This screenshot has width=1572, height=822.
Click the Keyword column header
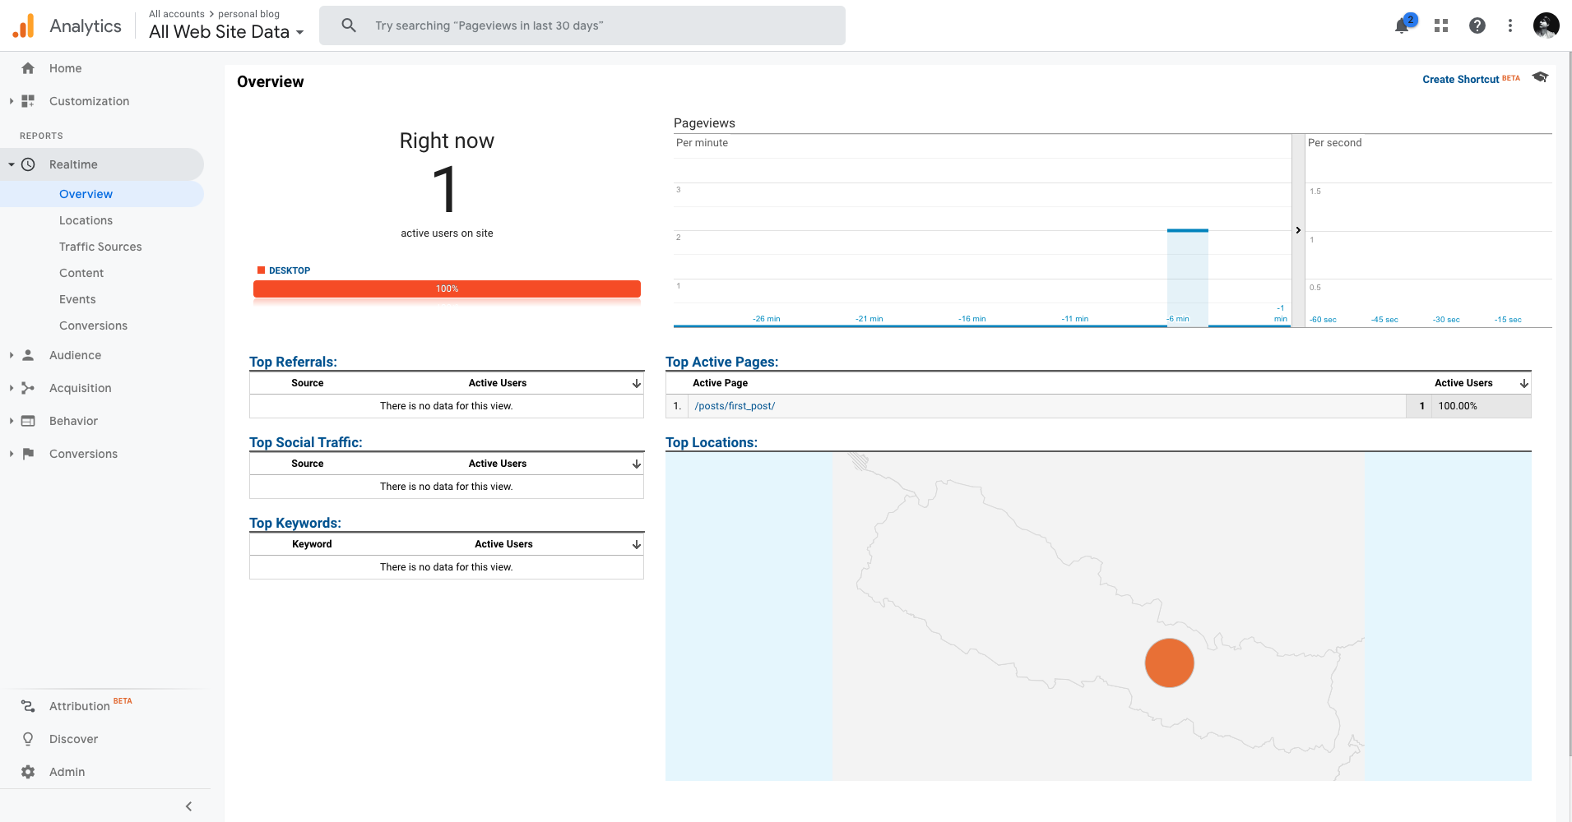pyautogui.click(x=312, y=544)
